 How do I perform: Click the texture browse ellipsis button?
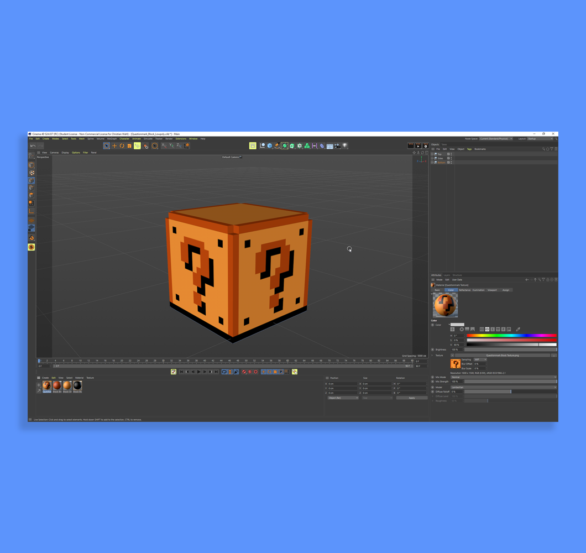point(554,355)
